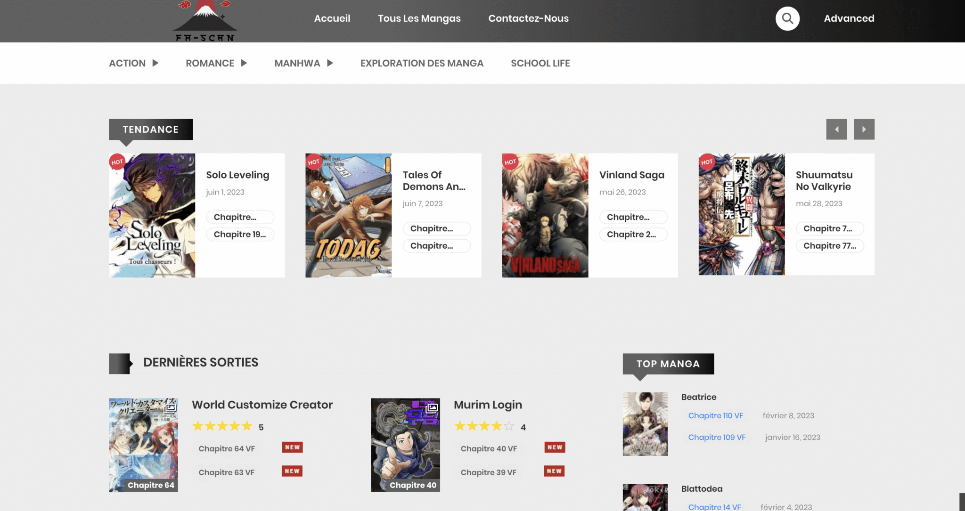Open World Customize Creator title
This screenshot has width=965, height=511.
pos(262,405)
